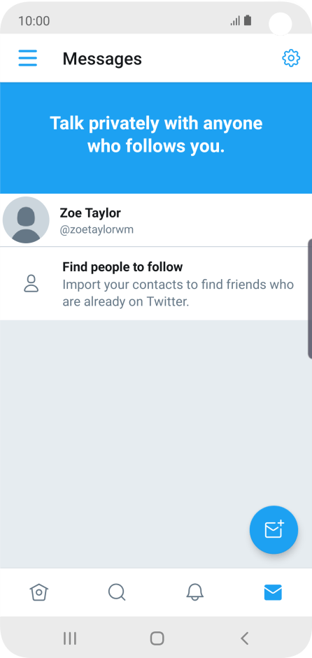Screen dimensions: 312x658
Task: Tap the Android recent apps button
Action: tap(70, 638)
